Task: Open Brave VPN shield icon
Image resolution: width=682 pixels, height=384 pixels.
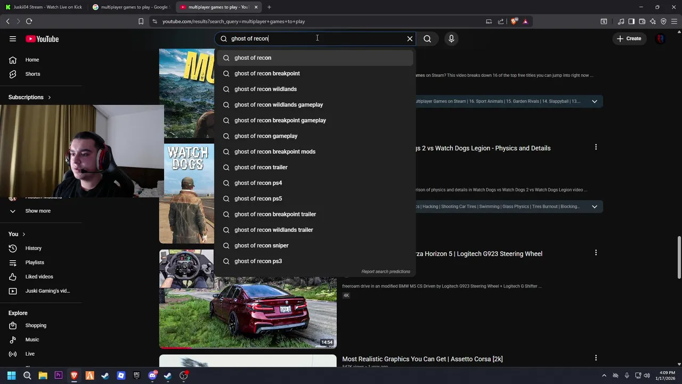Action: 663,21
